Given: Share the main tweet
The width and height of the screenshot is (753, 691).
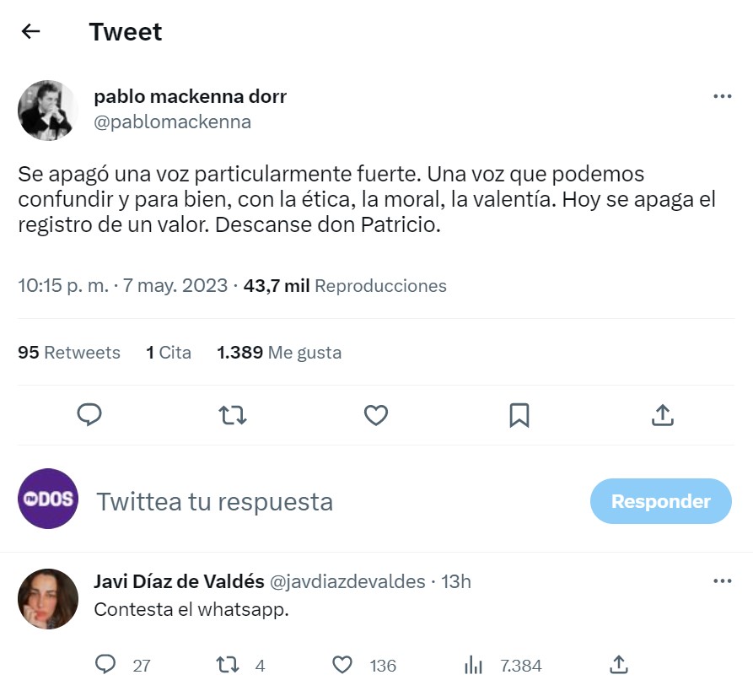Looking at the screenshot, I should coord(663,414).
